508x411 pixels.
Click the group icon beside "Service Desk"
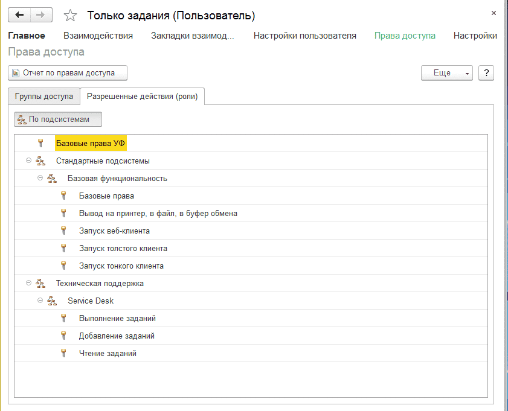tap(52, 301)
